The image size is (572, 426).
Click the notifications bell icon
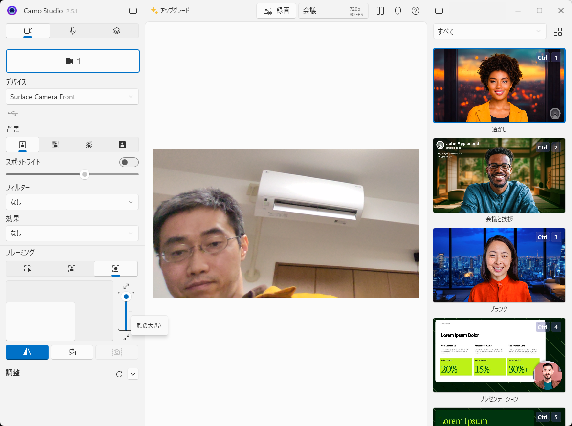(x=398, y=11)
